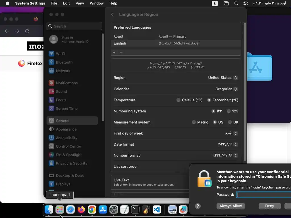Viewport: 291px width, 218px height.
Task: Select UK measurement system
Action: point(230,122)
